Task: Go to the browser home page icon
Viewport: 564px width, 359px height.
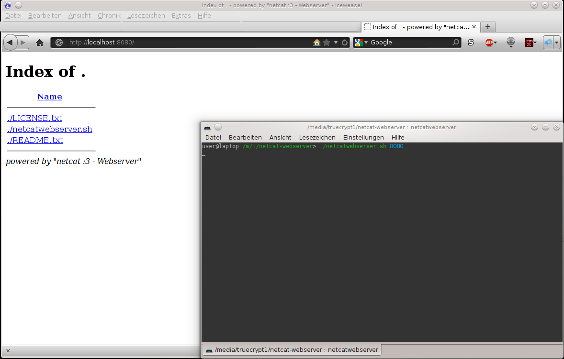Action: [x=40, y=42]
